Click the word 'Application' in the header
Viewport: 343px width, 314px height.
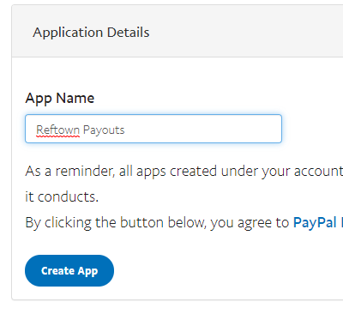[x=68, y=33]
